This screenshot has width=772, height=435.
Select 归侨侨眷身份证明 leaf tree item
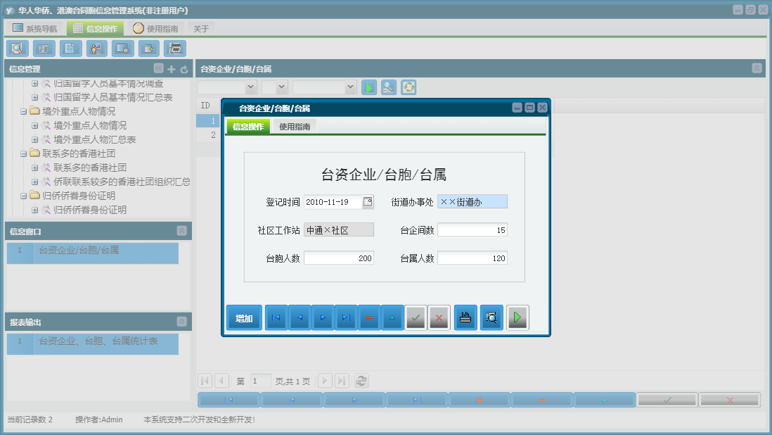click(90, 210)
